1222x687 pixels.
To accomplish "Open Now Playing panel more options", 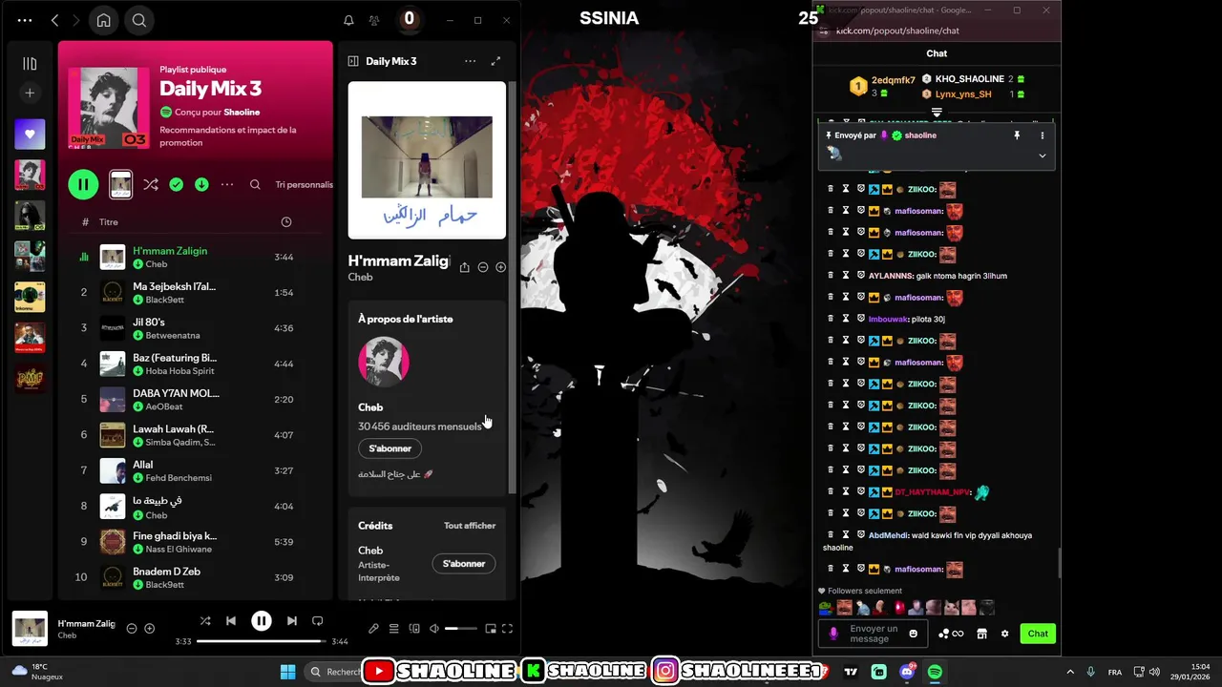I will (470, 61).
